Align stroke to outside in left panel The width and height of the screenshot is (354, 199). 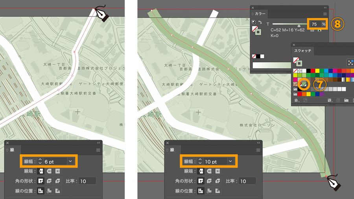(x=57, y=191)
